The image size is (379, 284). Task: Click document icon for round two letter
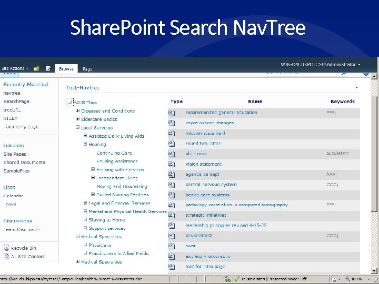pos(172,144)
